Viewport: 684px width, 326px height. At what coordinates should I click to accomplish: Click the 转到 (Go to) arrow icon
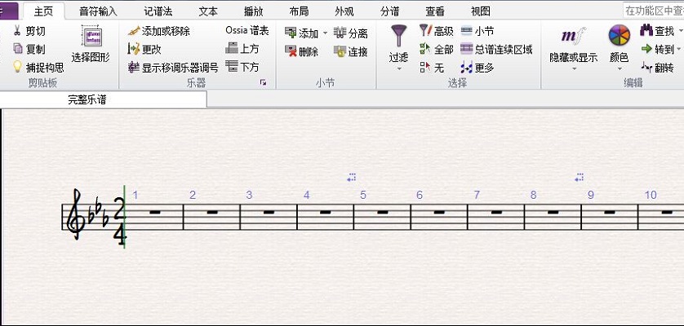[647, 49]
